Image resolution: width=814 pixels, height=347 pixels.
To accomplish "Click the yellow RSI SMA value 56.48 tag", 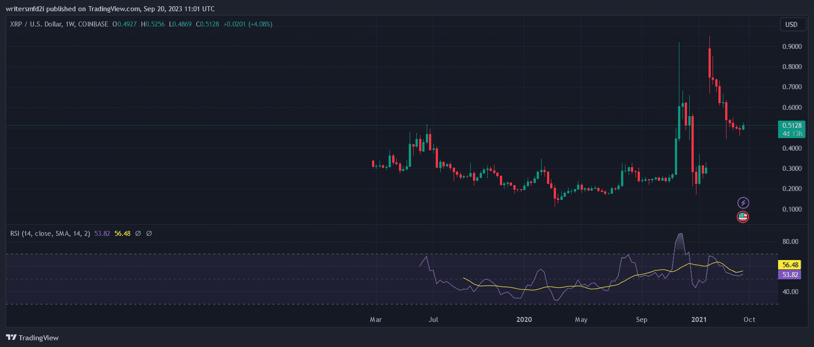I will point(790,265).
